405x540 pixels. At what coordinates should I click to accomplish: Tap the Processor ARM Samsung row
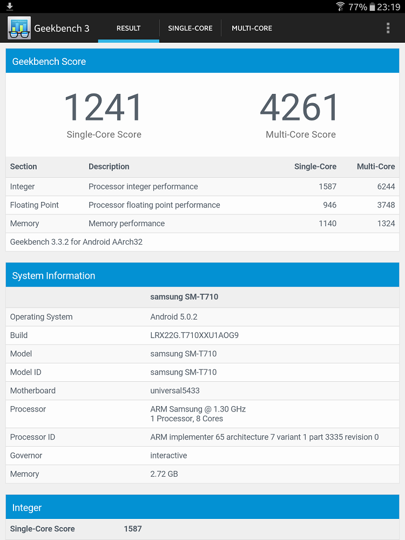tap(202, 414)
